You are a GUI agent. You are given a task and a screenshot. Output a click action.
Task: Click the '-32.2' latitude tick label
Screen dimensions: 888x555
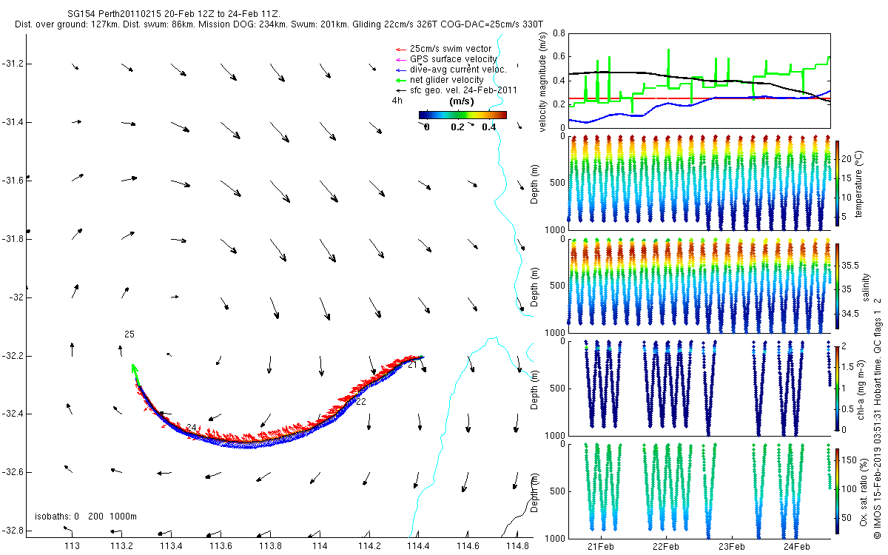pyautogui.click(x=13, y=355)
